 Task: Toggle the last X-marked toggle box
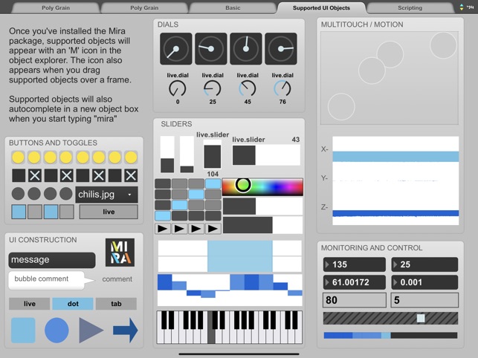131,175
